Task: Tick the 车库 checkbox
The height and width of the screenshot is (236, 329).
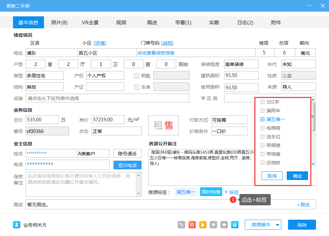Action: [137, 87]
